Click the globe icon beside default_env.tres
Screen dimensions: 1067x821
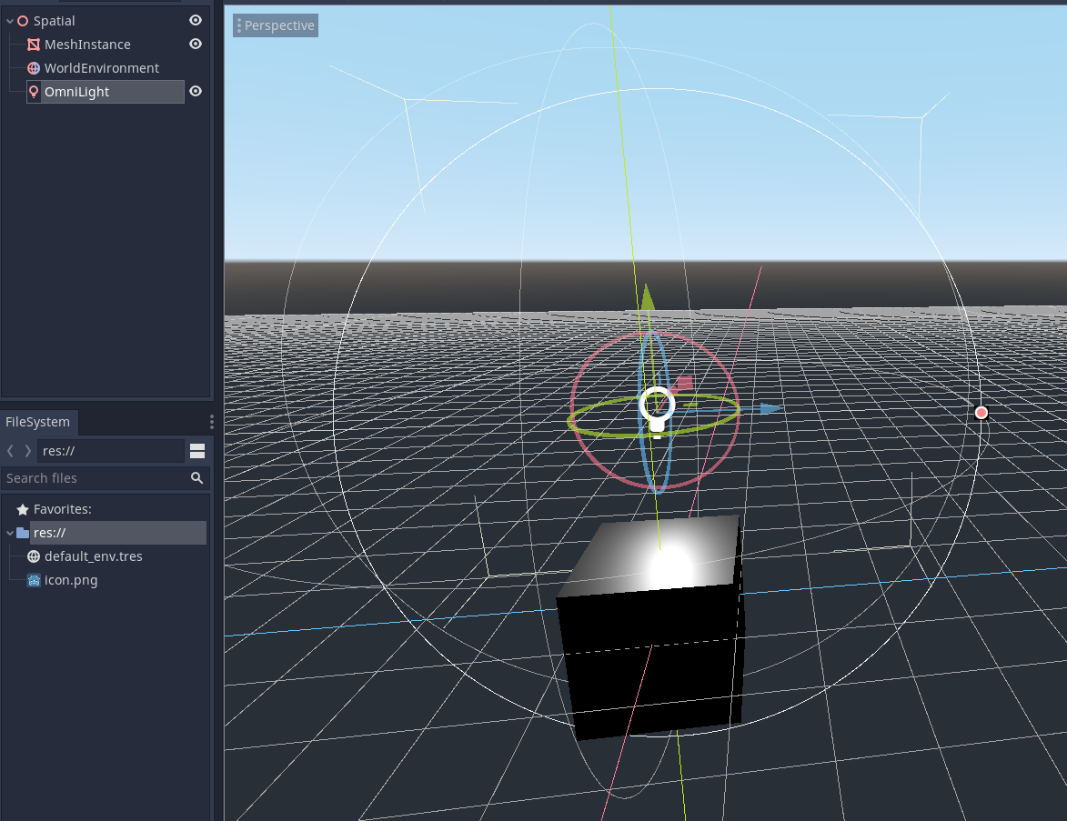click(34, 556)
